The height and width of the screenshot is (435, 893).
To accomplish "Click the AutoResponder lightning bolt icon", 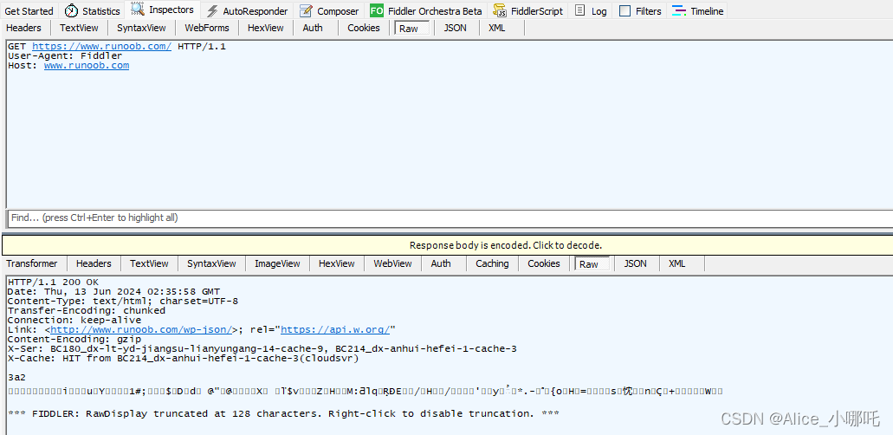I will click(x=212, y=11).
